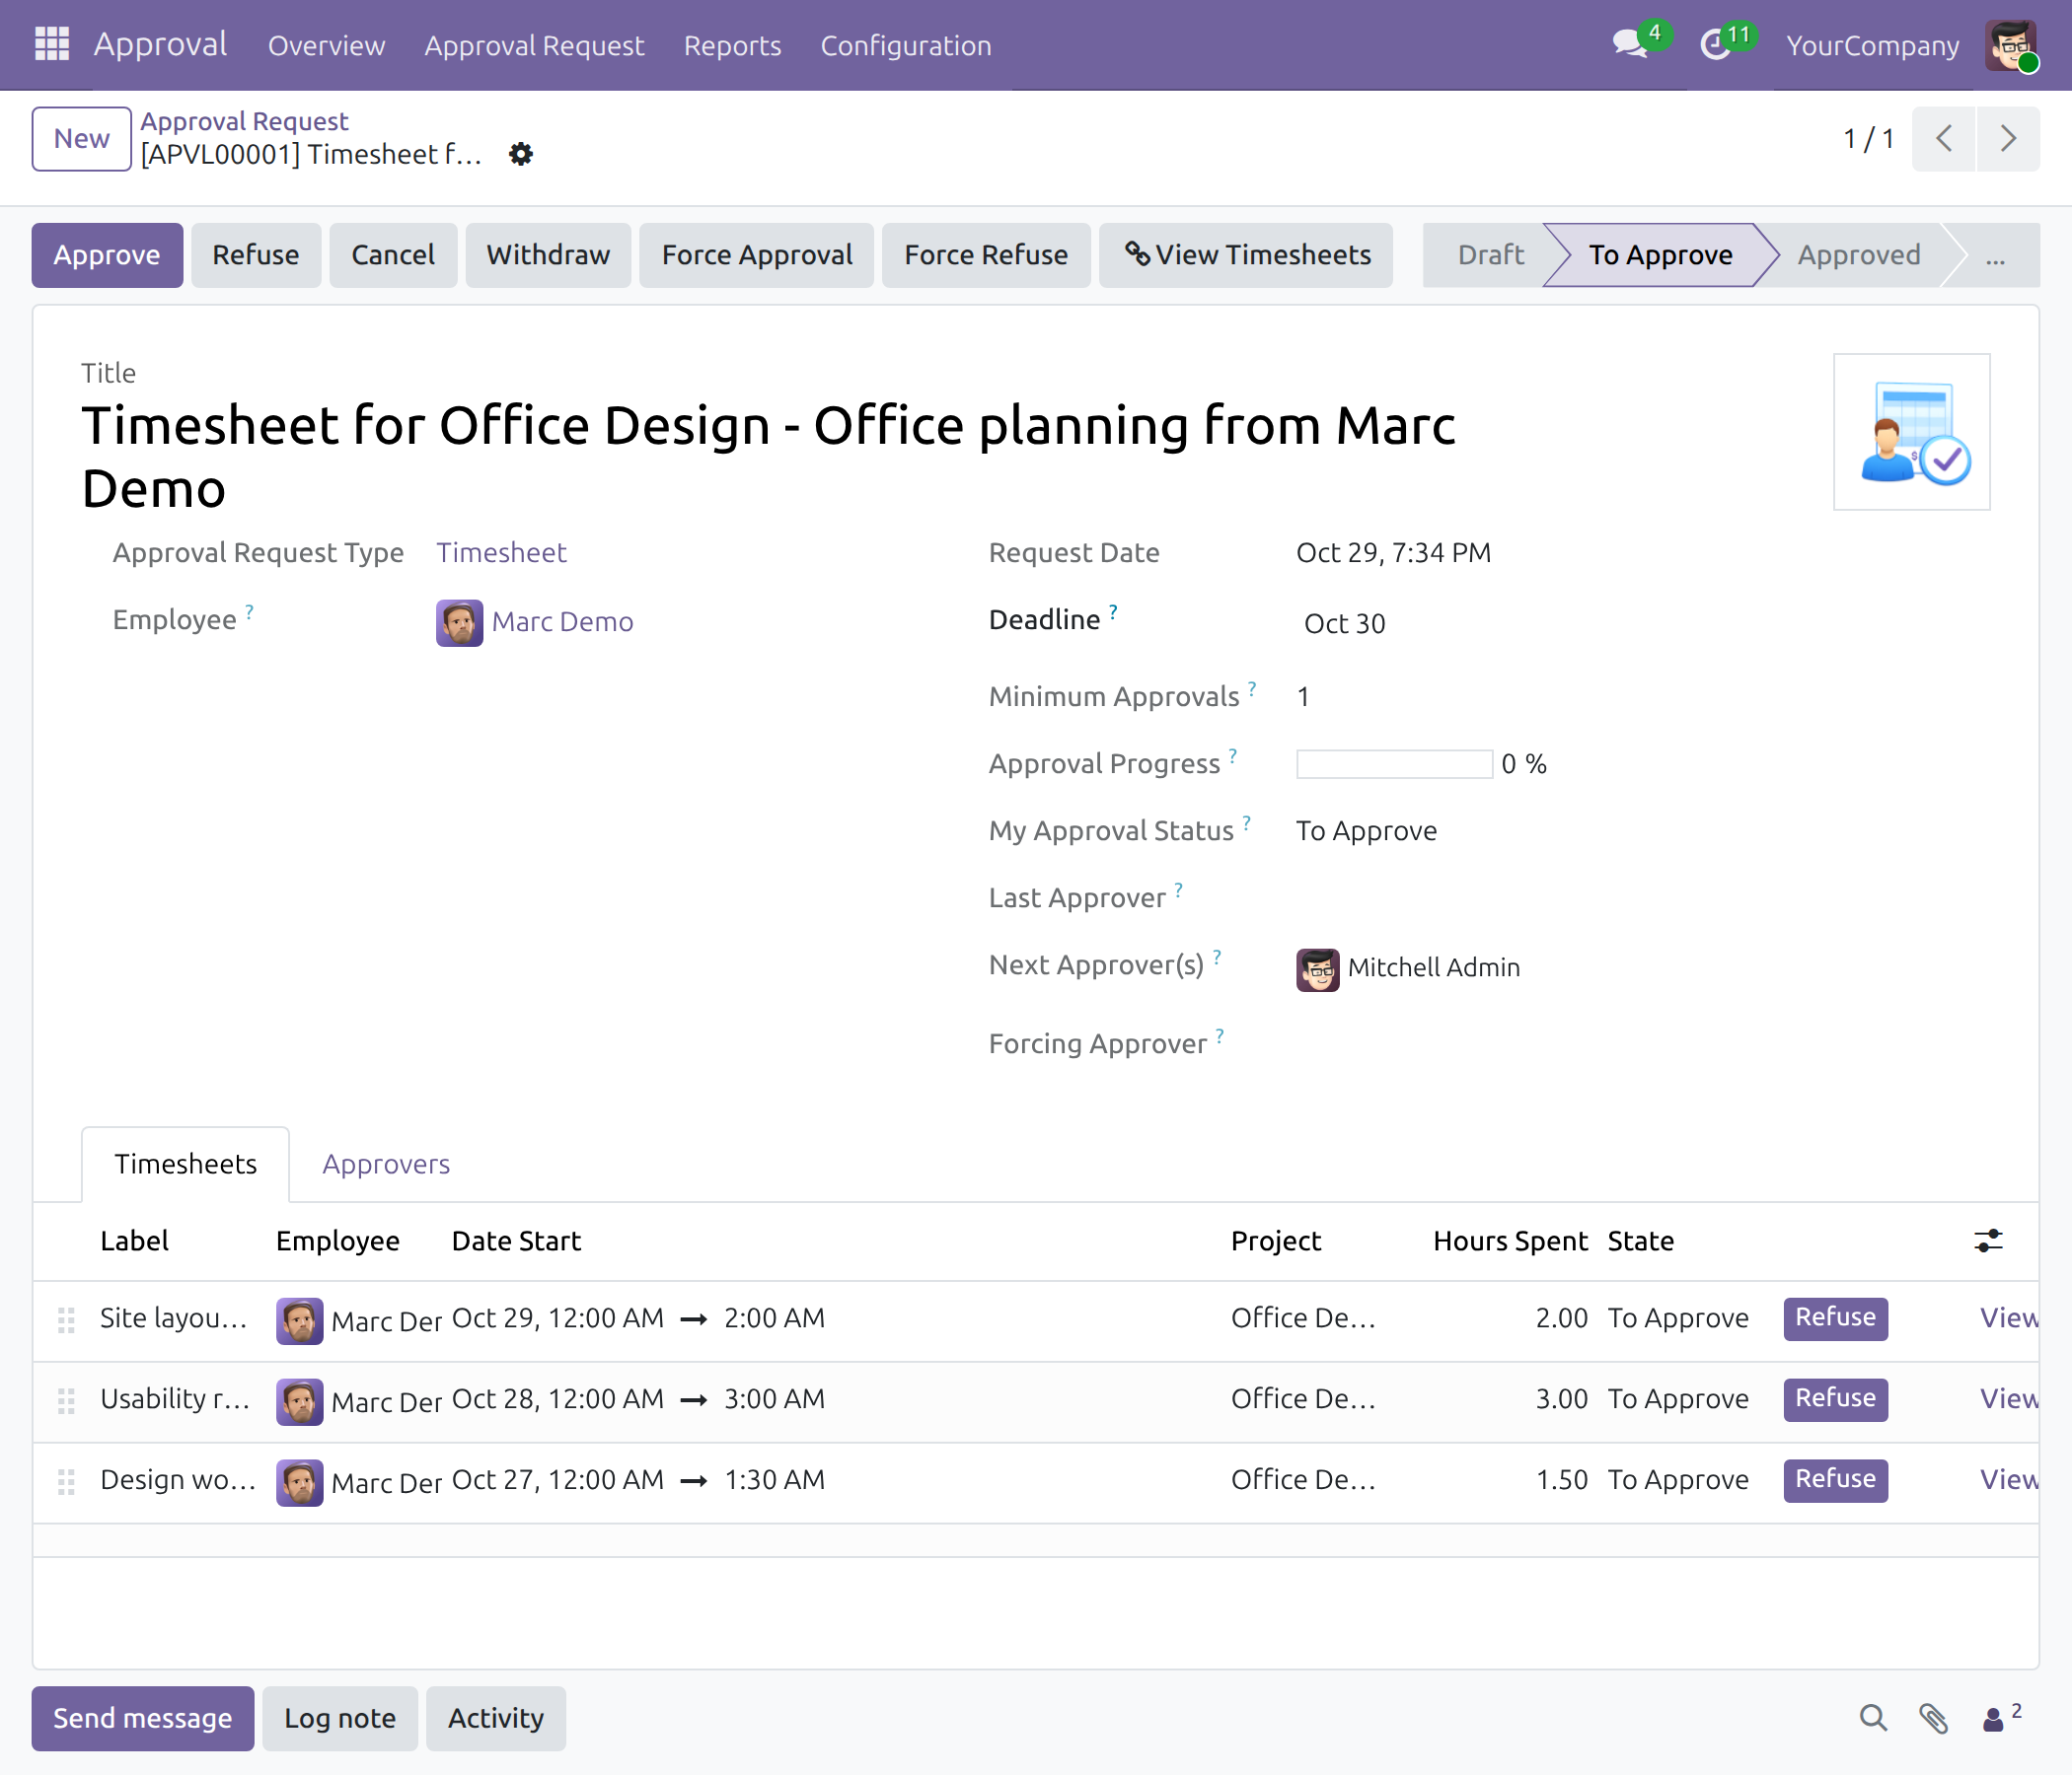Open the Timesheet approval type link
2072x1775 pixels.
501,552
